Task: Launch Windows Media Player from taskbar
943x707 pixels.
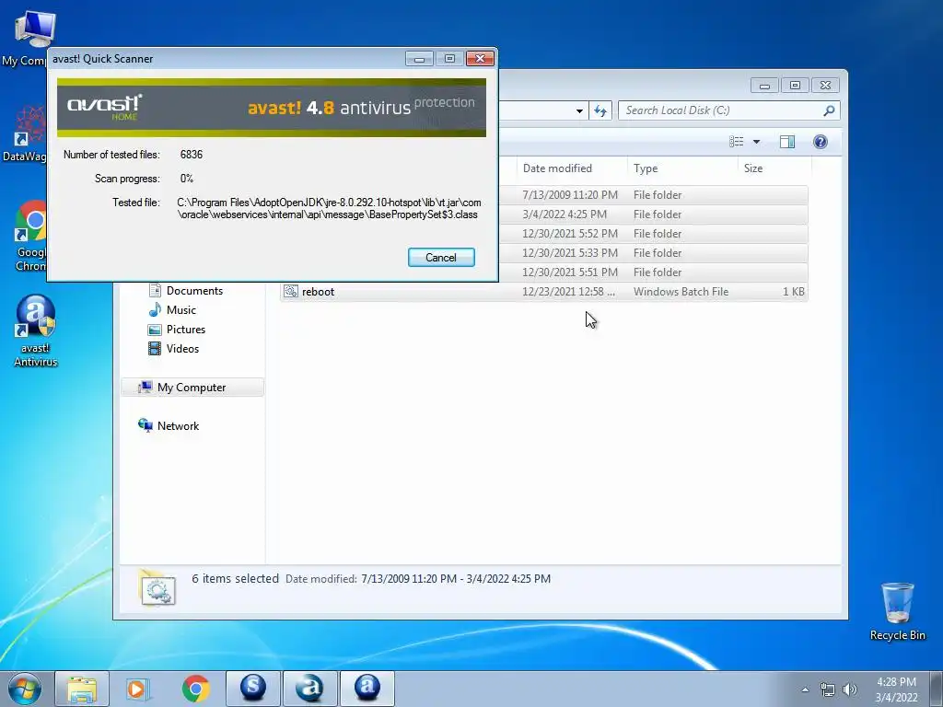Action: (x=137, y=689)
